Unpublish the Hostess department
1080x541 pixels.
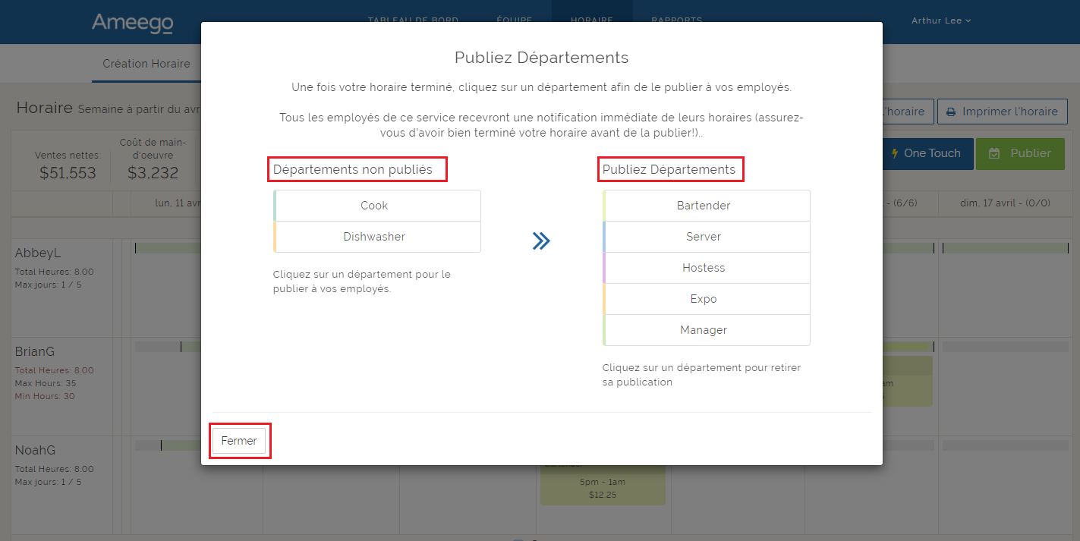704,268
